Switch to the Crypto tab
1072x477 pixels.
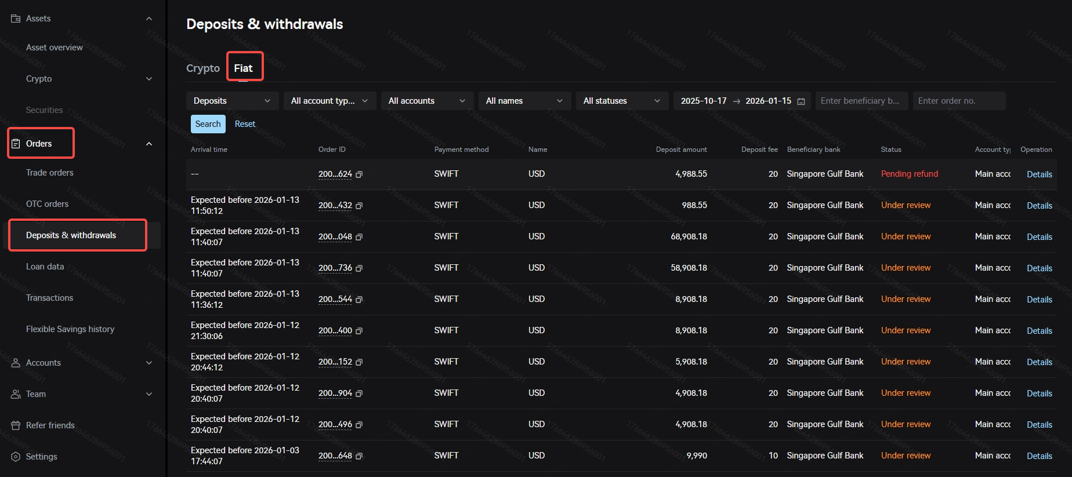tap(202, 68)
